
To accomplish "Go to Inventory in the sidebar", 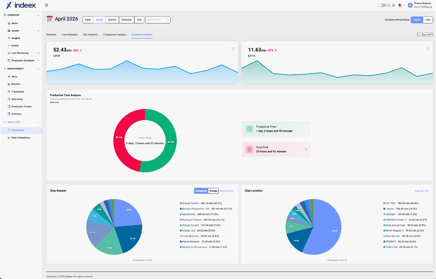I will [x=16, y=114].
